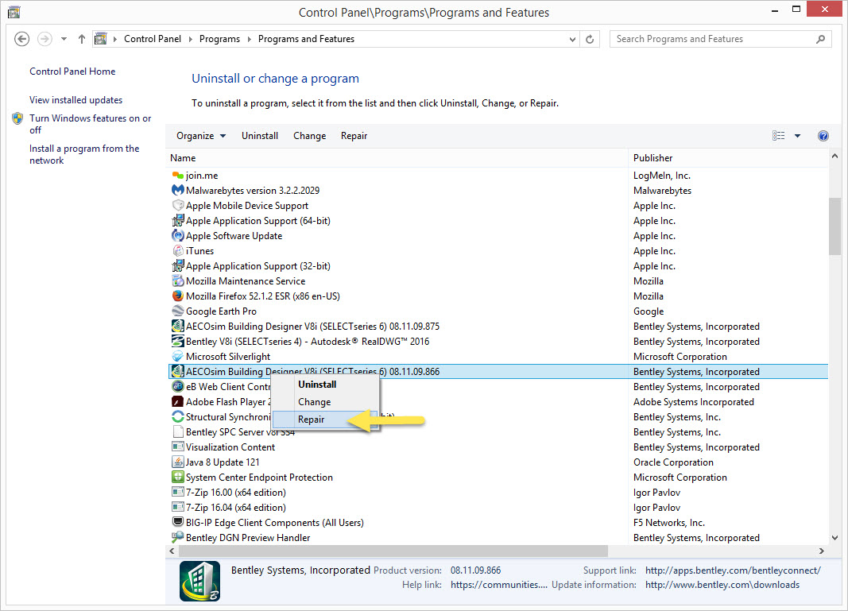Click the AECOsim product thumbnail in details pane
This screenshot has height=611, width=848.
coord(199,582)
